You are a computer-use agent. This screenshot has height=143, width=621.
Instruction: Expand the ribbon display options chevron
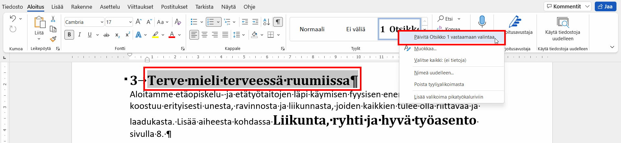tap(612, 47)
